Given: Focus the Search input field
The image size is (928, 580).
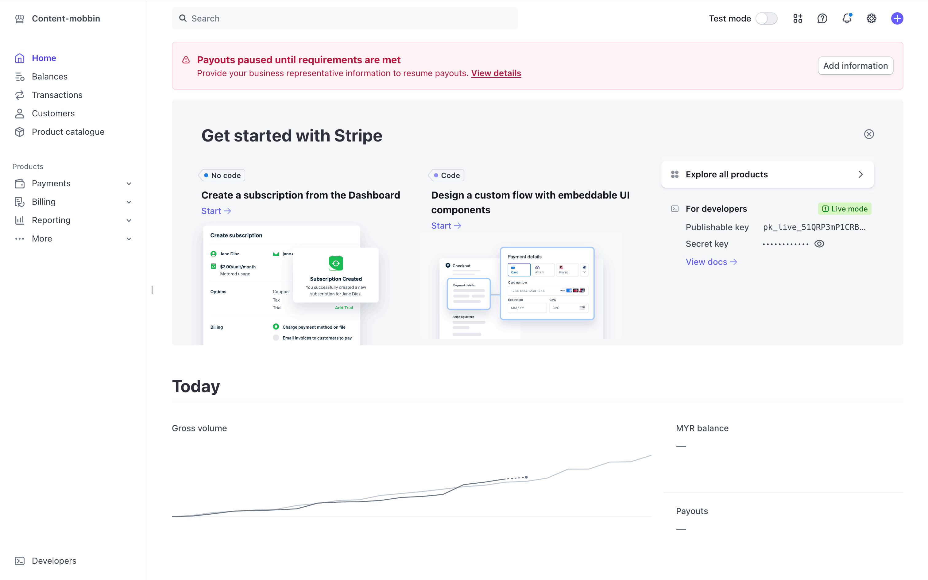Looking at the screenshot, I should (345, 18).
